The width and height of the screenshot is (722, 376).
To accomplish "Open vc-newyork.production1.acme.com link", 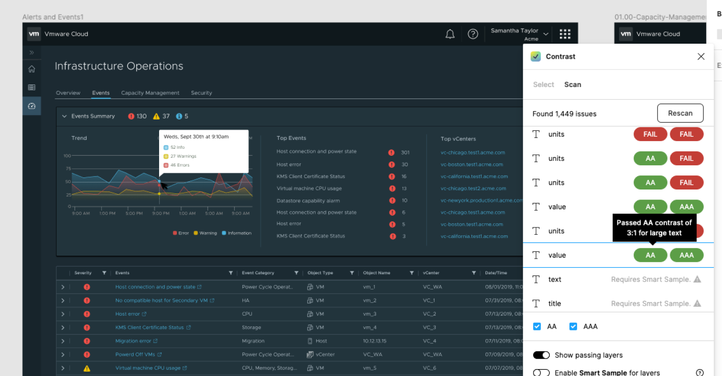I will coord(482,200).
